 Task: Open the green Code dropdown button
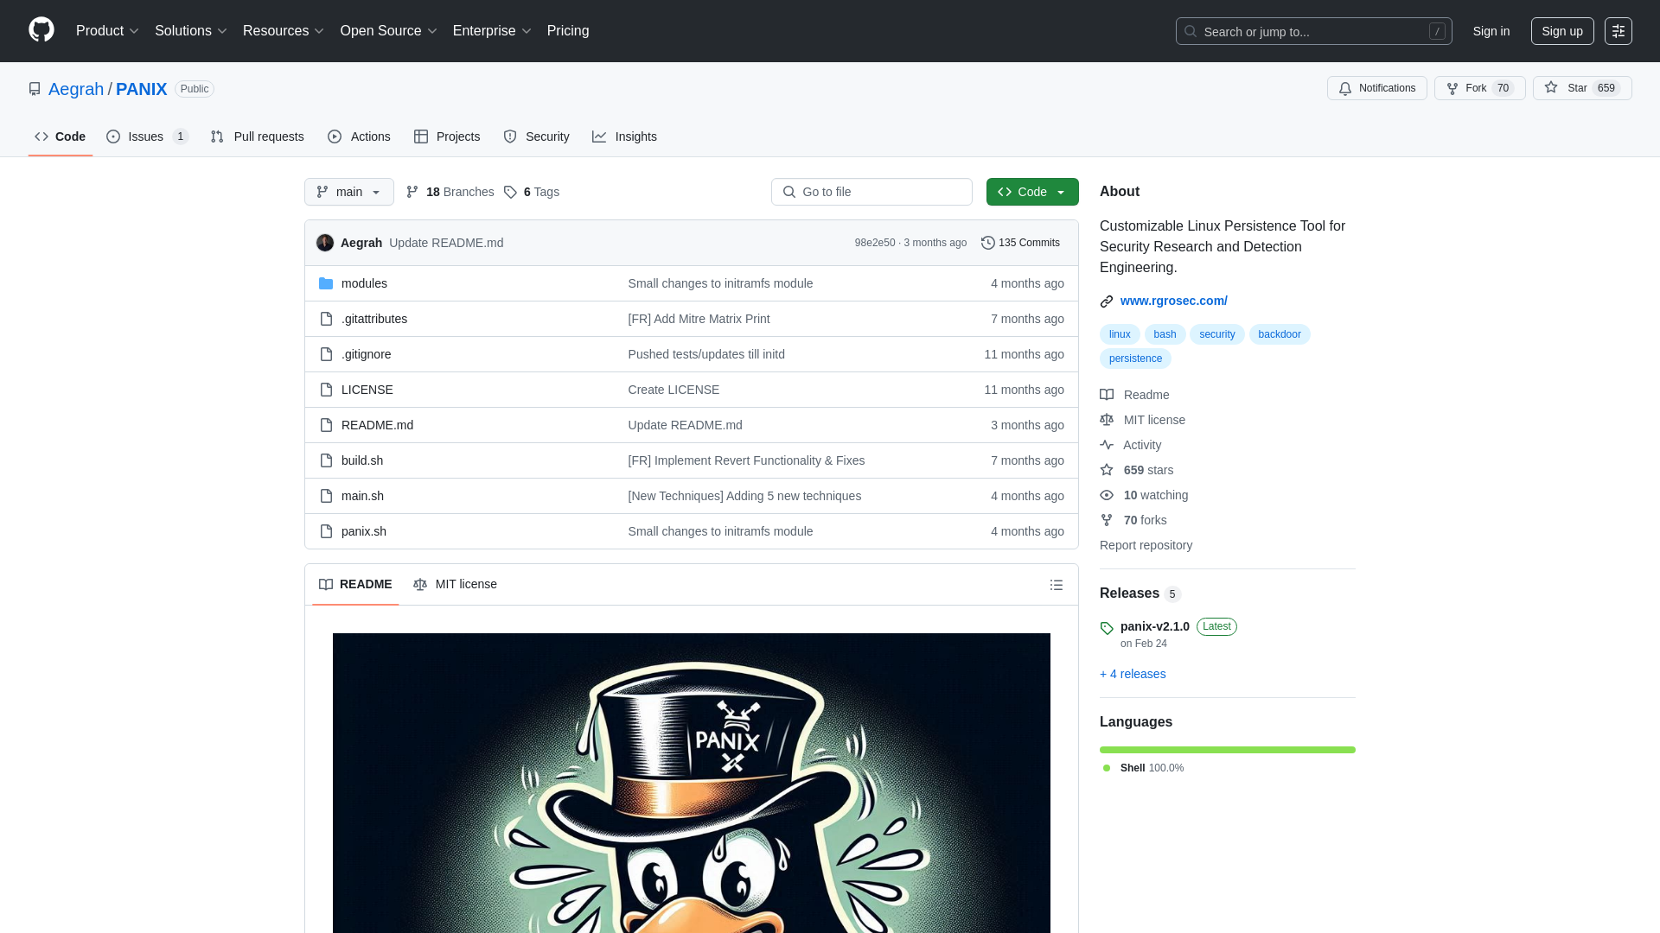click(x=1032, y=192)
